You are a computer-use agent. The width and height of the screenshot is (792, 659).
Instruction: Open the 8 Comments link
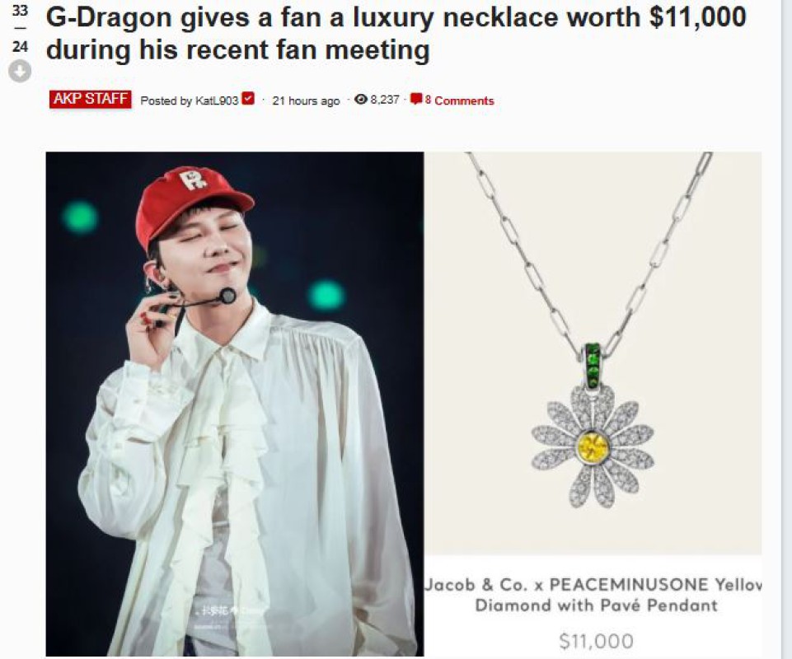pos(459,100)
